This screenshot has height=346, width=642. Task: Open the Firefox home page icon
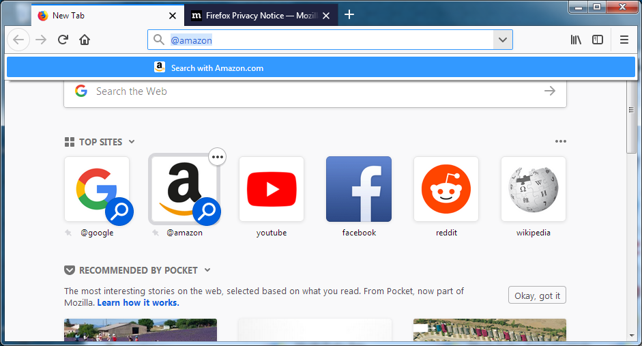[x=85, y=40]
